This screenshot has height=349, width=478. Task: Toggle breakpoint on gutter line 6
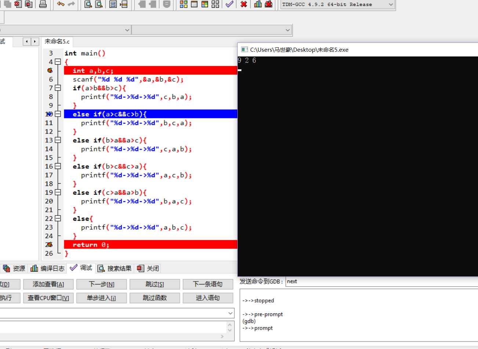point(51,79)
